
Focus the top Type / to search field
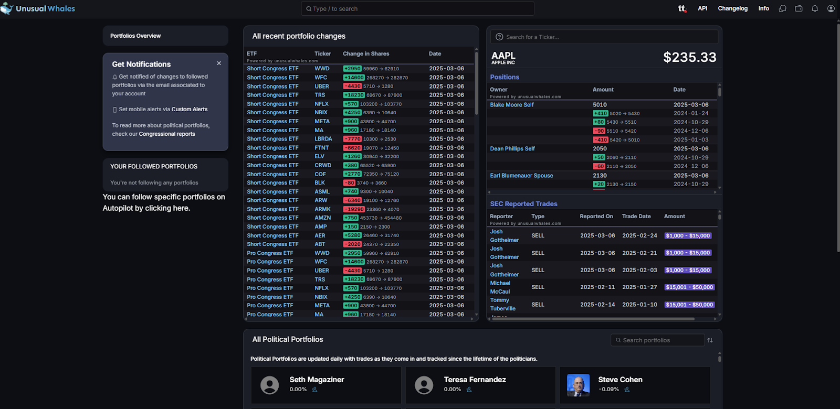[x=417, y=9]
